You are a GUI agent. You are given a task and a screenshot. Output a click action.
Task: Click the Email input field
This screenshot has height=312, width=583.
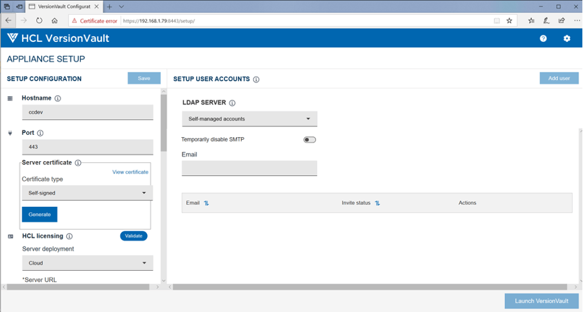250,168
